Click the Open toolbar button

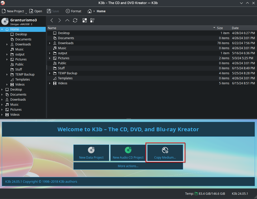coord(35,11)
